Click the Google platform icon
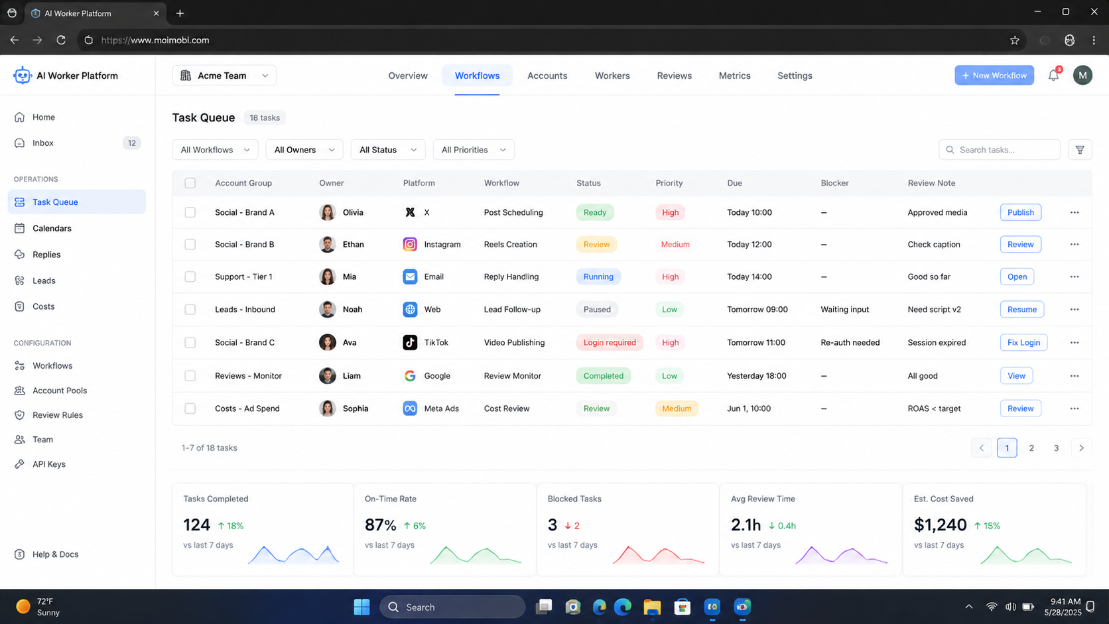 [x=410, y=375]
